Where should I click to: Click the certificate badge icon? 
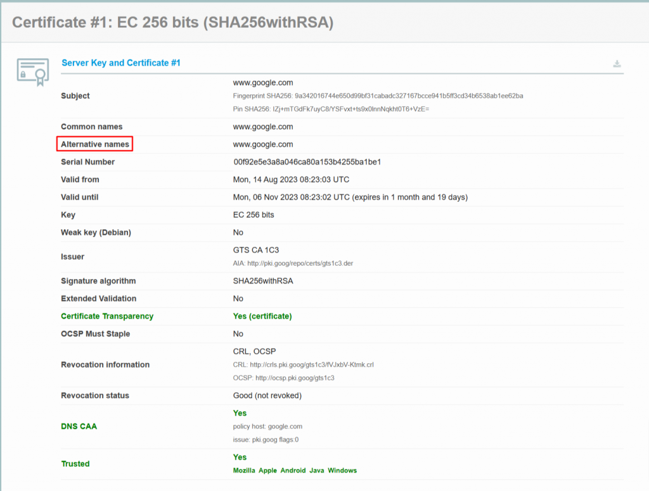[33, 72]
